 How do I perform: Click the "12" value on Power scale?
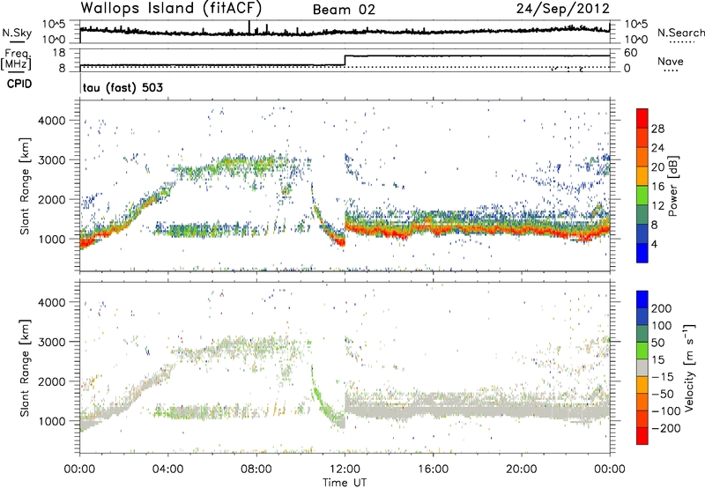click(x=657, y=206)
